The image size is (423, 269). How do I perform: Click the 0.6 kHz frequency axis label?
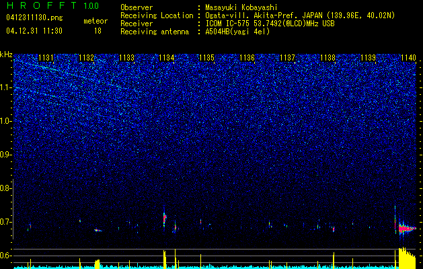(5, 256)
